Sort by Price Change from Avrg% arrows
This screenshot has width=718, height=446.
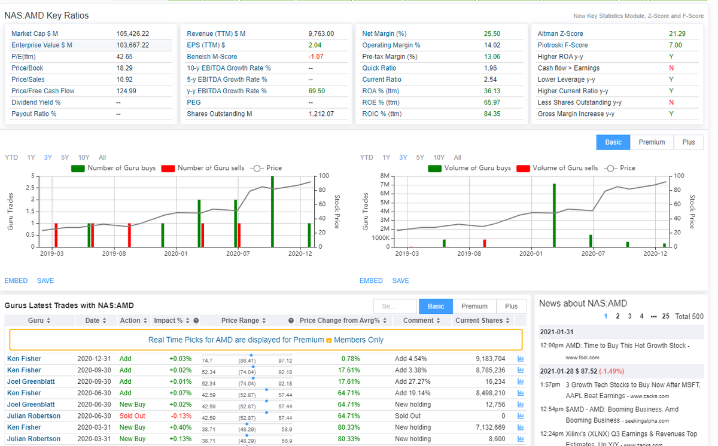pos(385,320)
